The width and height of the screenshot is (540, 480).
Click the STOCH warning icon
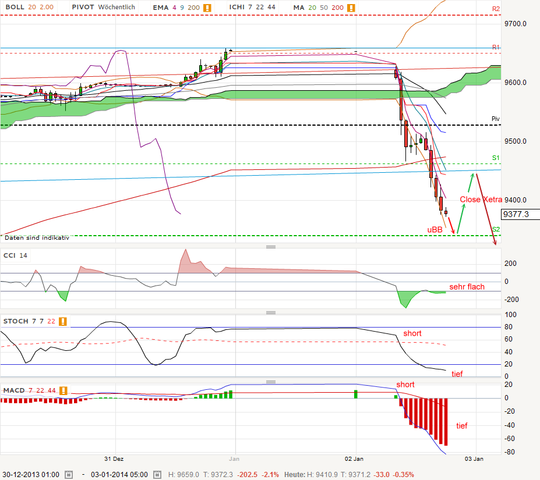click(63, 321)
